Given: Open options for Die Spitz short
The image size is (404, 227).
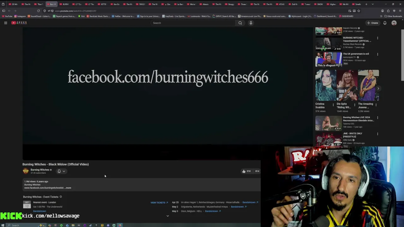Looking at the screenshot, I should click(354, 105).
